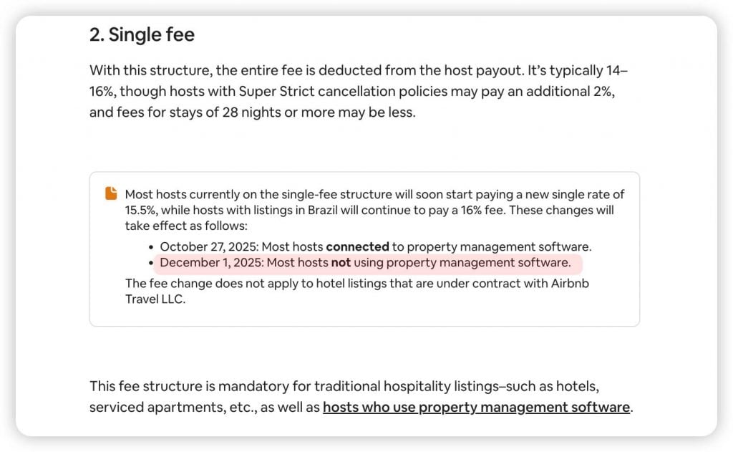Viewport: 733px width, 452px height.
Task: Click the "Airbnb Travel LLC" sentence in the note
Action: 357,291
